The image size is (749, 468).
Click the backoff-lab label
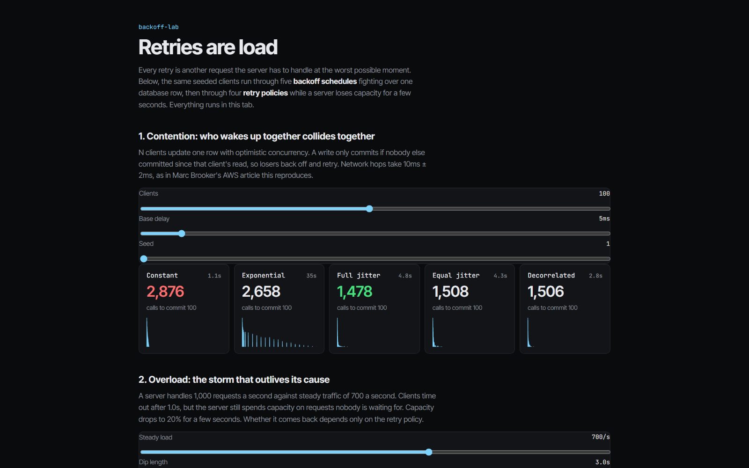(x=158, y=27)
